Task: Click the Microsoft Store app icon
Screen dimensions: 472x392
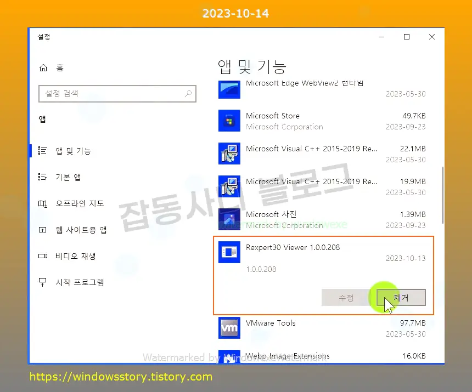Action: click(x=229, y=121)
